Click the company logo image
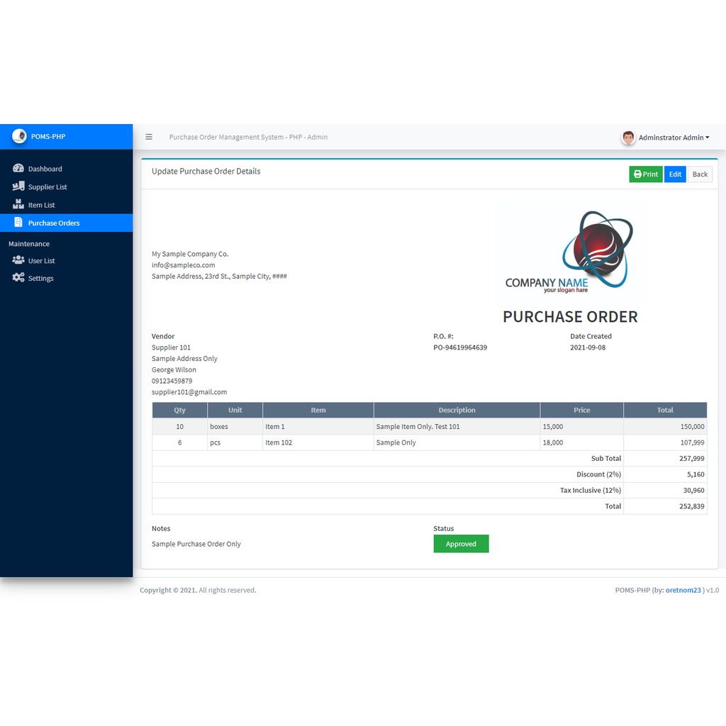Image resolution: width=726 pixels, height=726 pixels. click(569, 252)
